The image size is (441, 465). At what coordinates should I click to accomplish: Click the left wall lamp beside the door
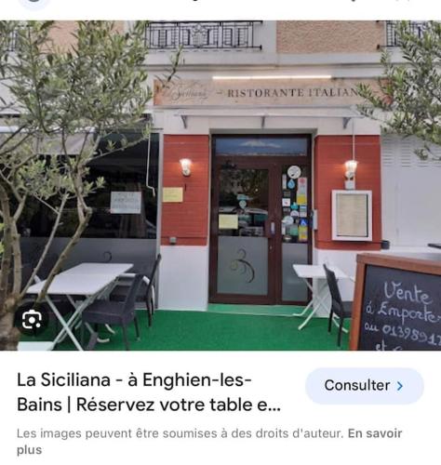tap(185, 167)
